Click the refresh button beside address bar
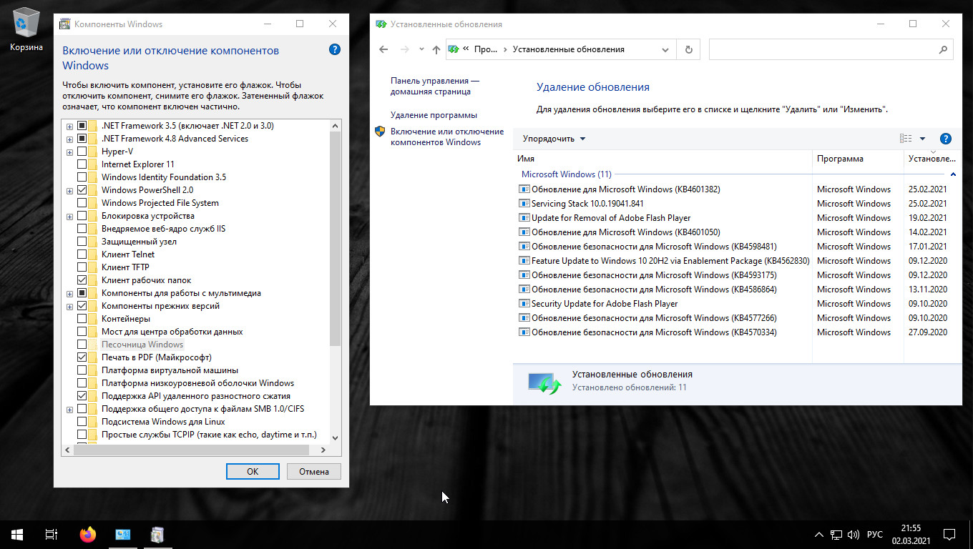 [x=688, y=49]
